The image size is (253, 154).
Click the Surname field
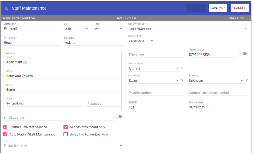click(x=93, y=43)
